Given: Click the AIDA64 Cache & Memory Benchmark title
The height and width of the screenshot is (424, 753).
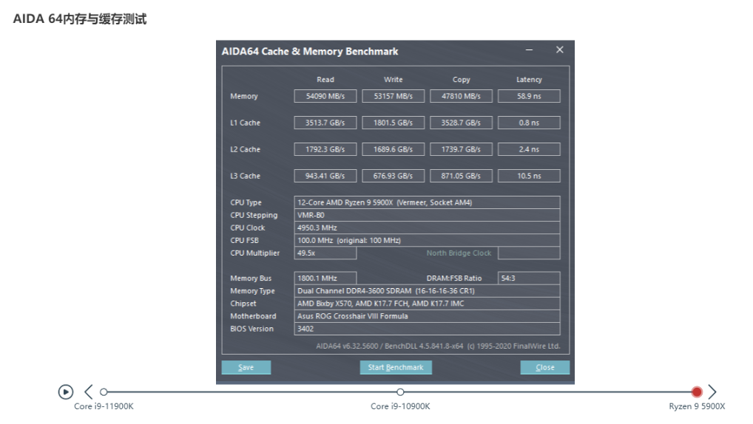Looking at the screenshot, I should point(310,51).
